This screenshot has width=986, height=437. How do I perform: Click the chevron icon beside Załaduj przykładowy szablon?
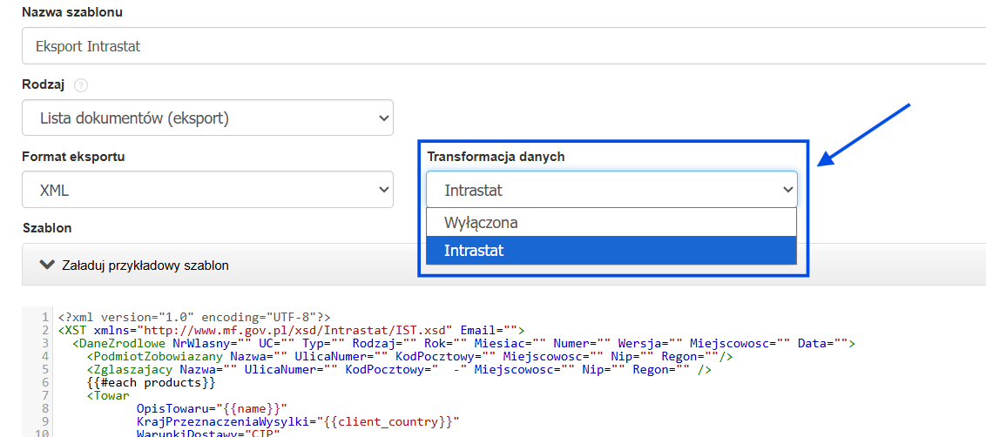47,265
